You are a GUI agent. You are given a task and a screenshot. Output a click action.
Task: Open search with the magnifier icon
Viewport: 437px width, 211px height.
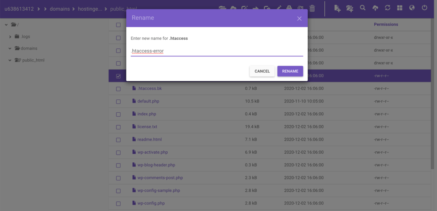(x=363, y=8)
